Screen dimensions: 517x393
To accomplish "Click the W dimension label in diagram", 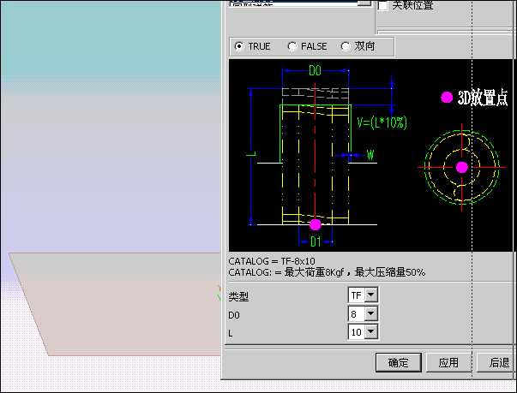I will 370,155.
